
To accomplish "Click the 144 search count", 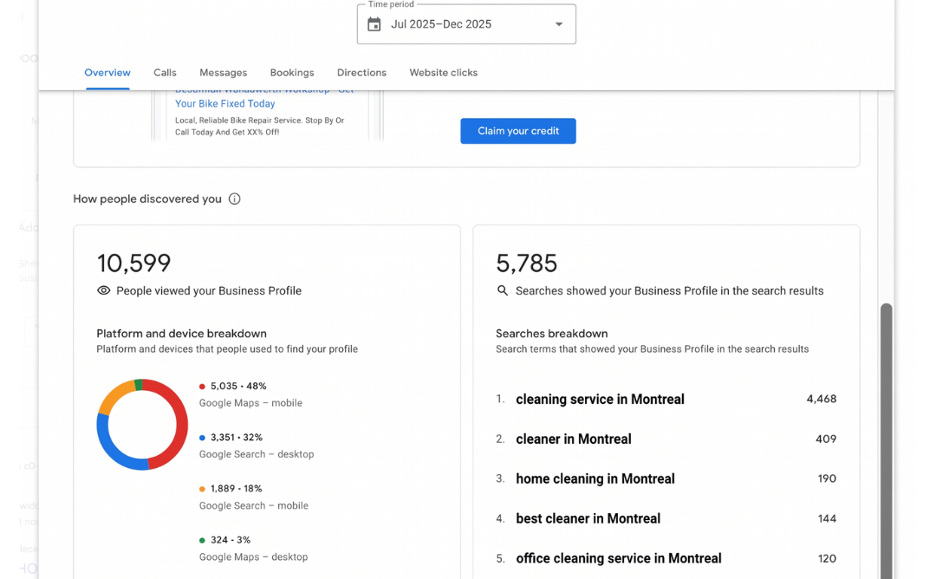I will tap(827, 518).
